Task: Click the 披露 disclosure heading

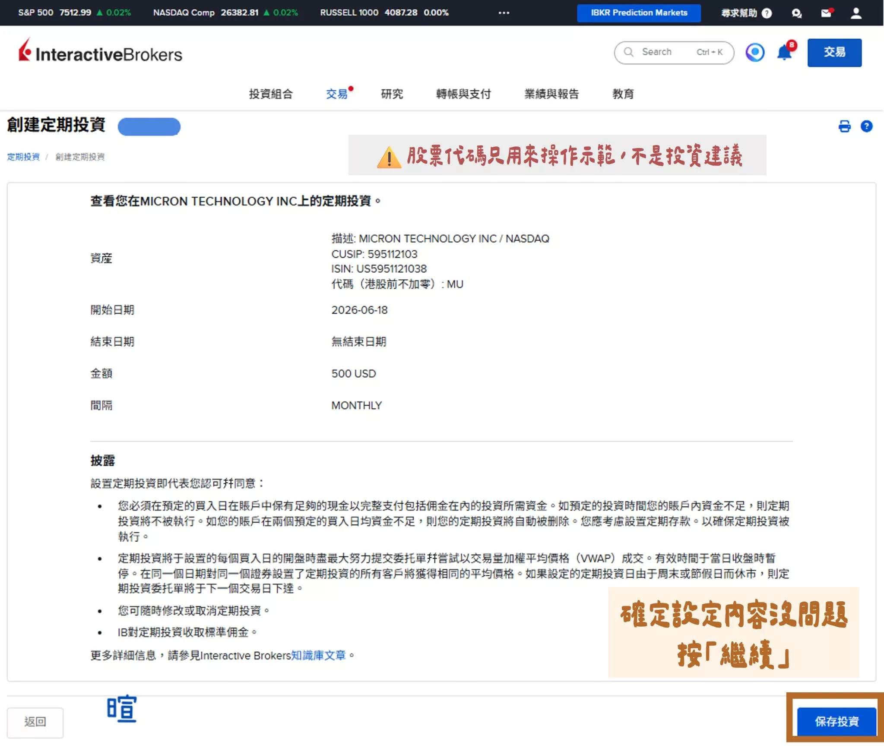Action: 103,461
